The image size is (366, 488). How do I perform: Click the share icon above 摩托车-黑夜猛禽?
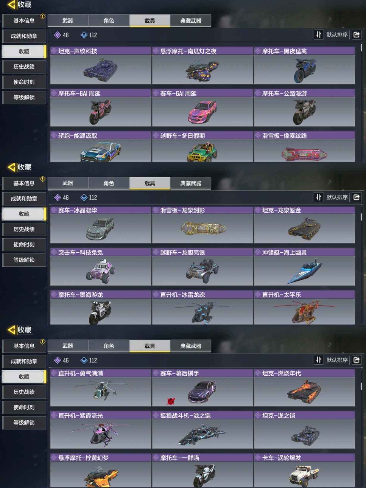[356, 35]
